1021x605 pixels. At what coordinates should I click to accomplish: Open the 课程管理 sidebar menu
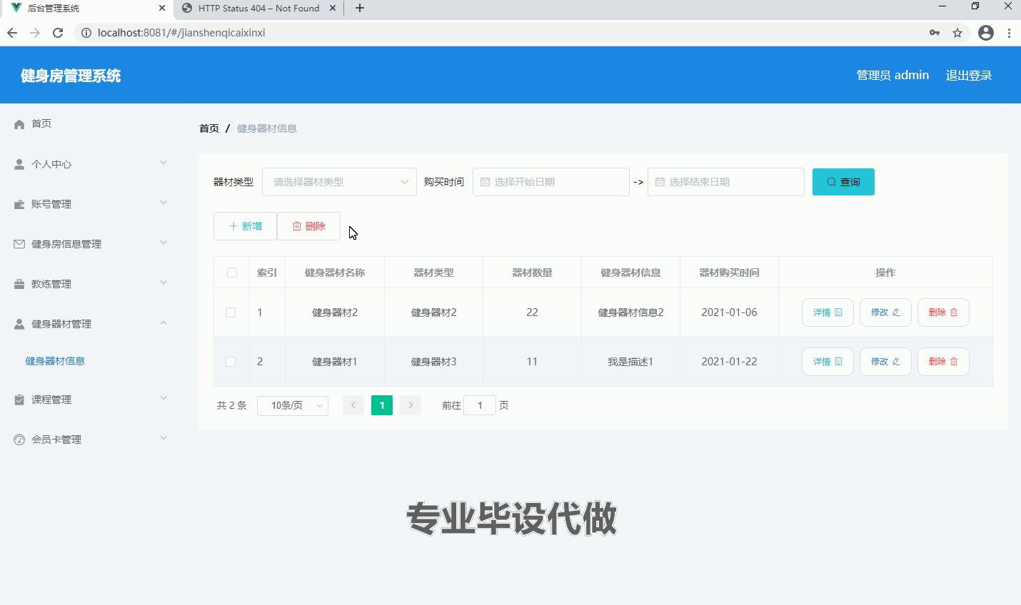(x=91, y=400)
